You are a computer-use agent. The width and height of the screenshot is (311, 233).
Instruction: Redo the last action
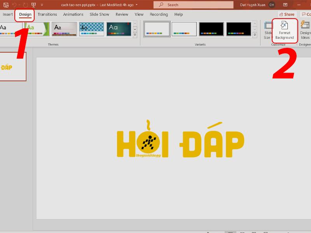coord(25,4)
